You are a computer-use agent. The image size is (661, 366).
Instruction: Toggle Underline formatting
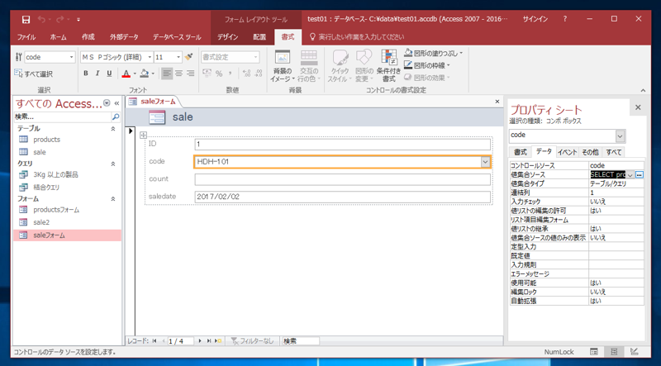tap(109, 74)
